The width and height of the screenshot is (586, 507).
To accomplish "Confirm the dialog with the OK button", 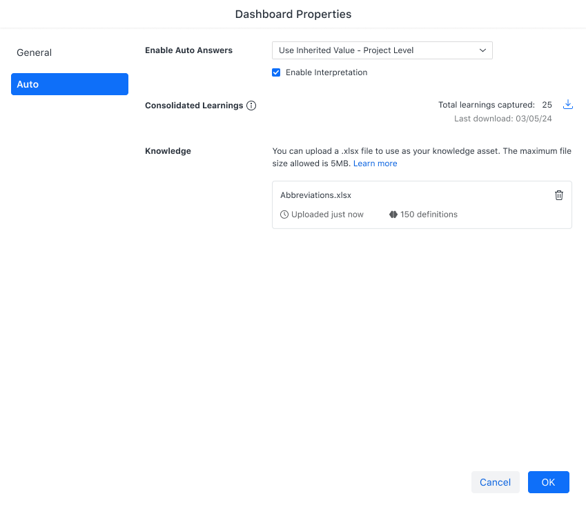I will [x=548, y=482].
